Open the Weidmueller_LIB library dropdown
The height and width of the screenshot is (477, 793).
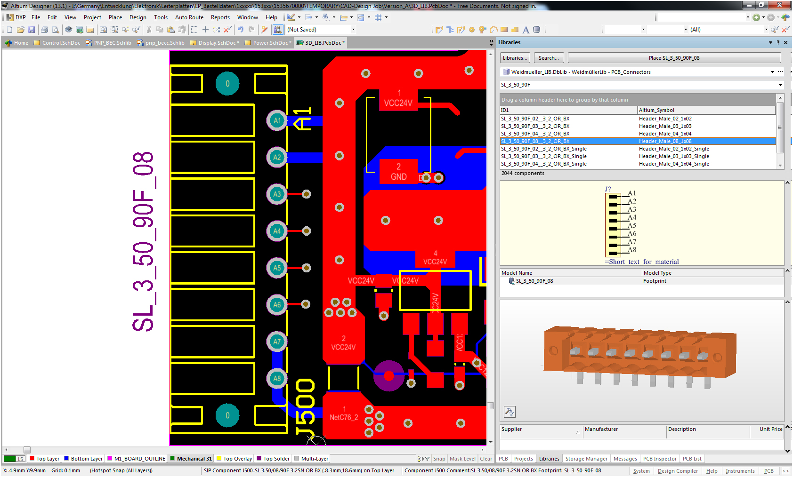coord(772,72)
